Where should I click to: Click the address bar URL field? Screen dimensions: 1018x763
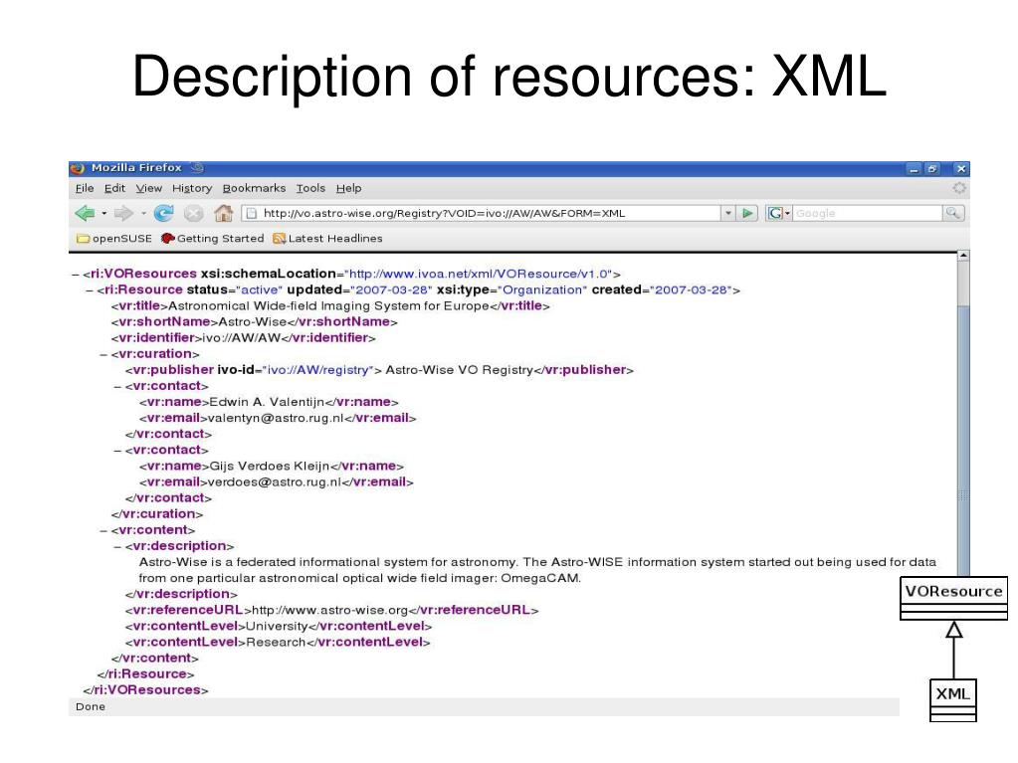coord(481,213)
